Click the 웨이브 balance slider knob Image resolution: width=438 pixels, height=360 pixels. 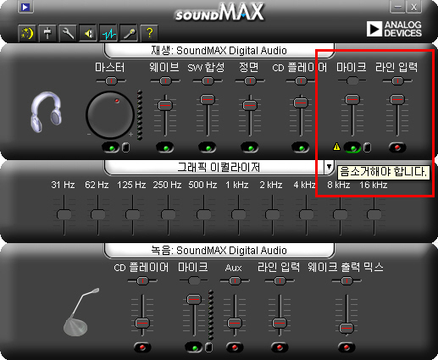165,81
